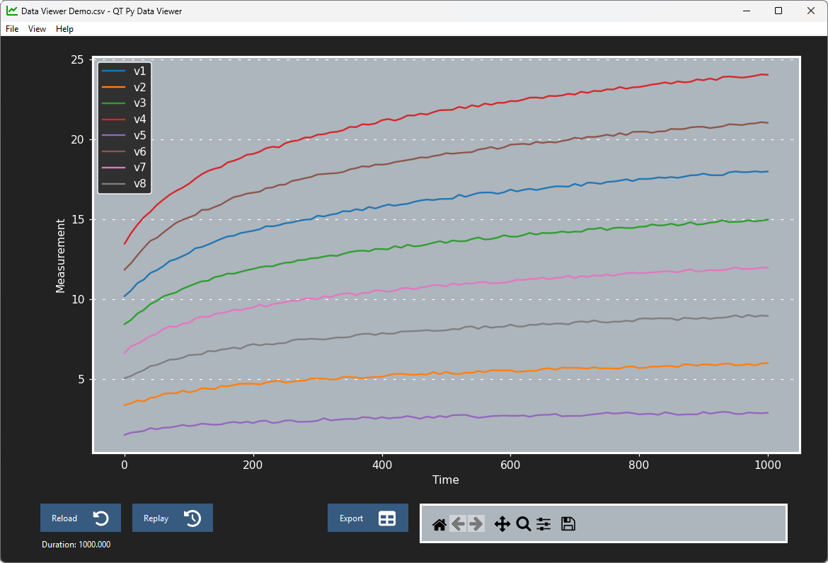This screenshot has width=828, height=563.
Task: Click the v7 legend entry
Action: pos(124,167)
